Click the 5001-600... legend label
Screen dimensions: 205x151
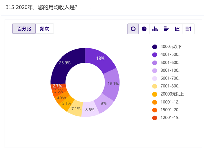point(171,63)
